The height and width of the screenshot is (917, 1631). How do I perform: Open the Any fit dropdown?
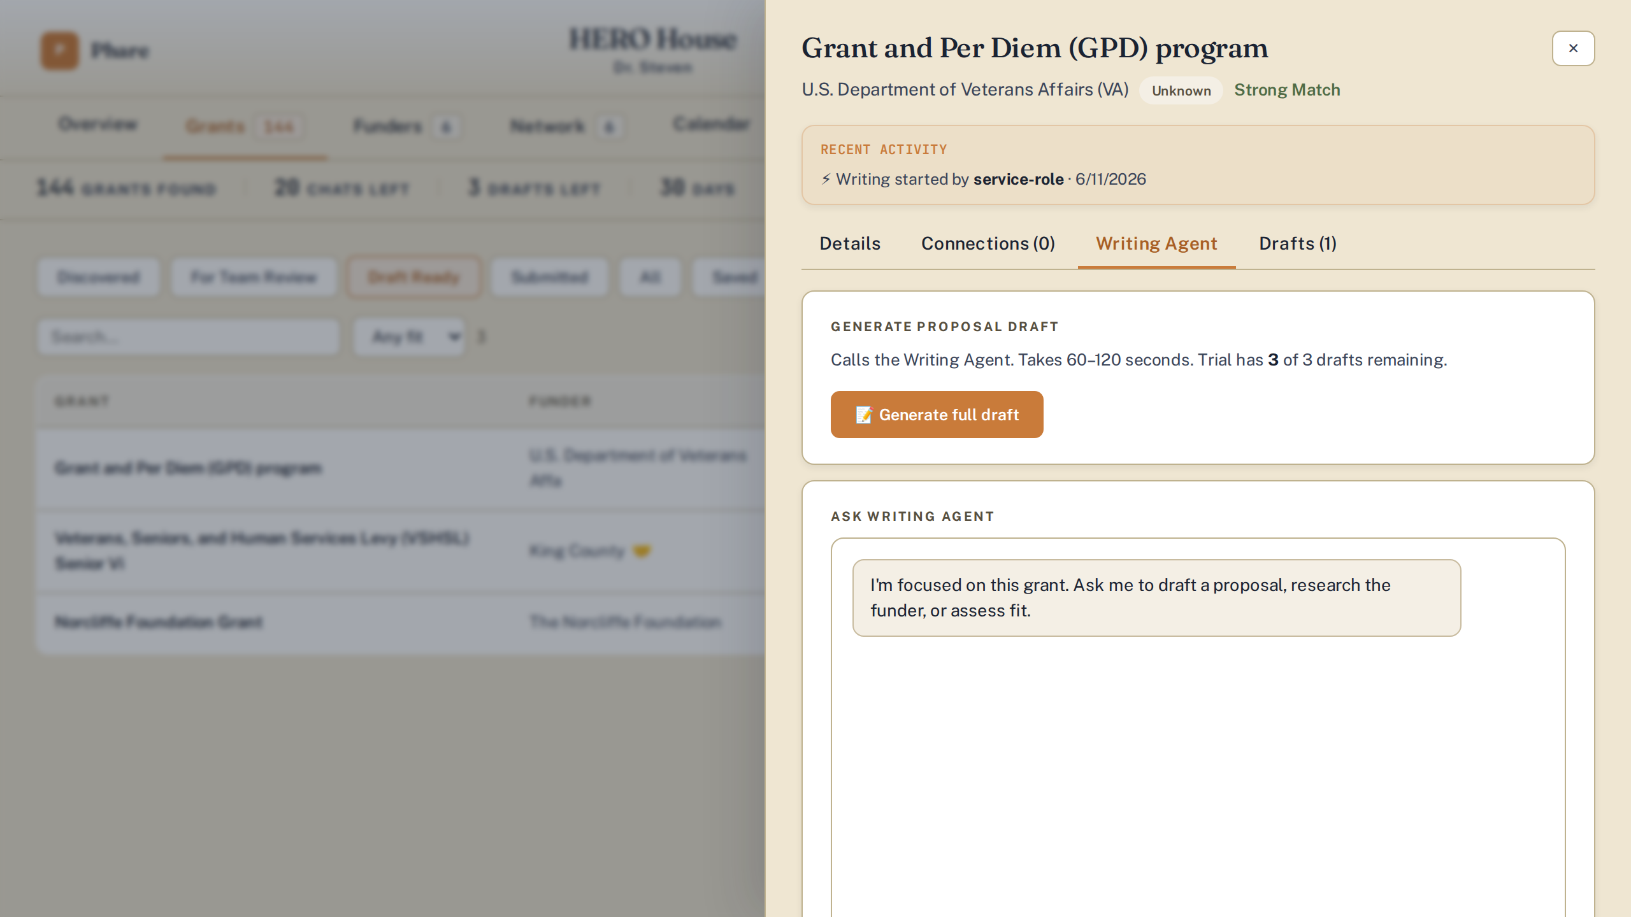point(410,337)
